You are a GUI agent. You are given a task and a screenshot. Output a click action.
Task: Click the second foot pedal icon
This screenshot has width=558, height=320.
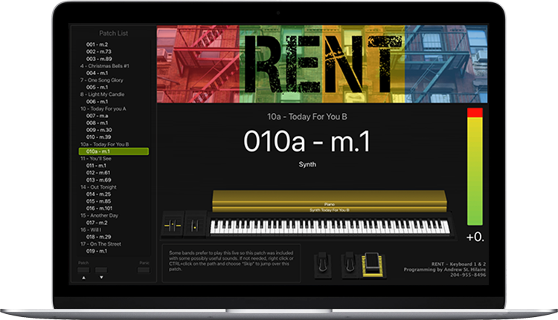[350, 265]
